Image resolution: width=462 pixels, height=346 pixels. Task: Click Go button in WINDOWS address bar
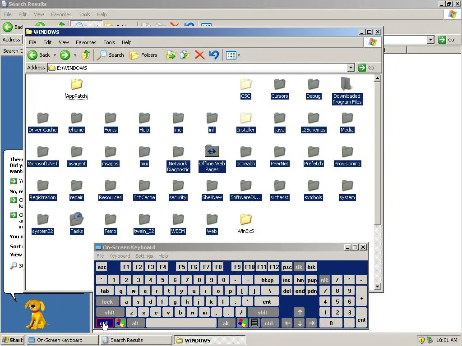point(366,68)
